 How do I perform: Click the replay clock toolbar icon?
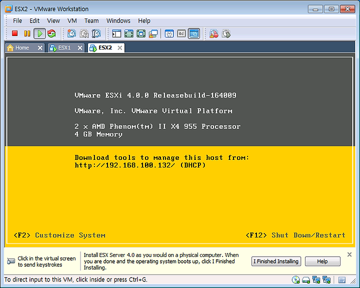click(226, 34)
